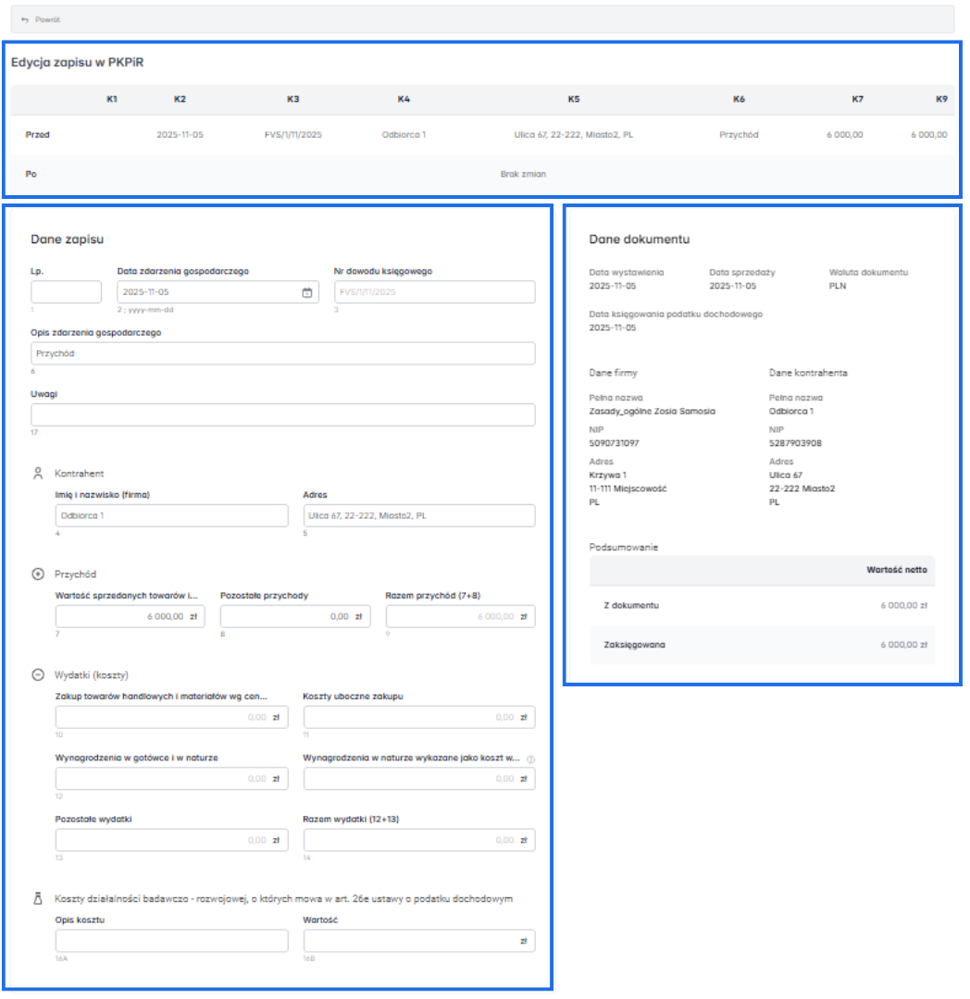Click the K7 column header
The height and width of the screenshot is (999, 970).
tap(857, 99)
